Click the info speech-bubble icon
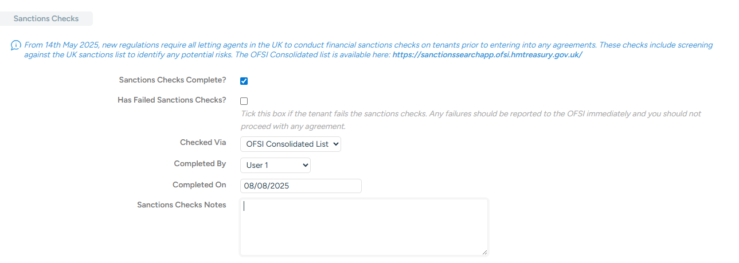The image size is (739, 263). (x=16, y=45)
